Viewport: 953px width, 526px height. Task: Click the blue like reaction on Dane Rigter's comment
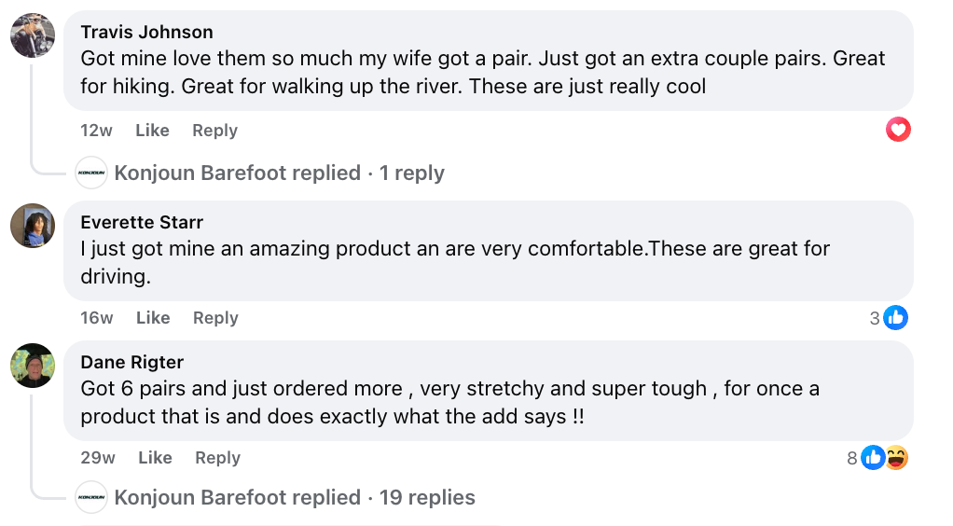[x=873, y=458]
